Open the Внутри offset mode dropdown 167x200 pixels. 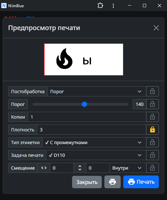click(128, 168)
